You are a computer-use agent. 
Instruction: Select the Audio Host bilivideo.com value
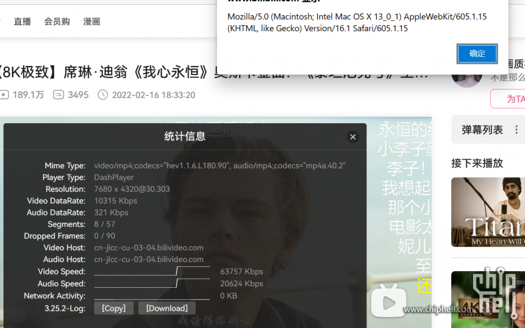(x=149, y=259)
